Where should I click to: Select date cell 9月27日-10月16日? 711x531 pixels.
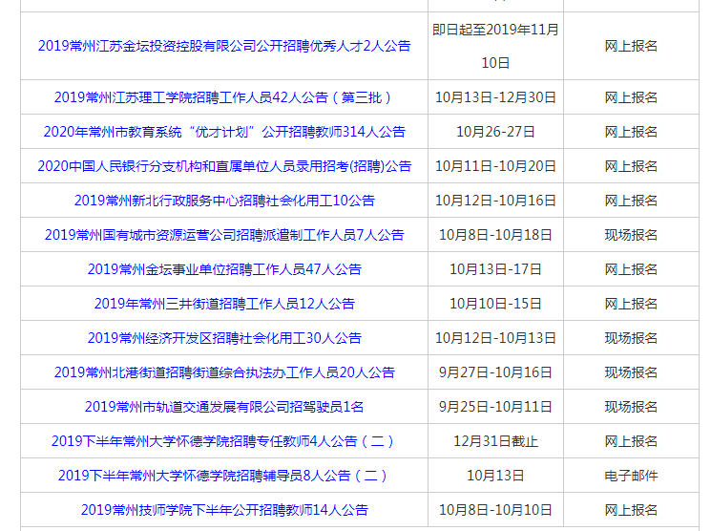495,372
